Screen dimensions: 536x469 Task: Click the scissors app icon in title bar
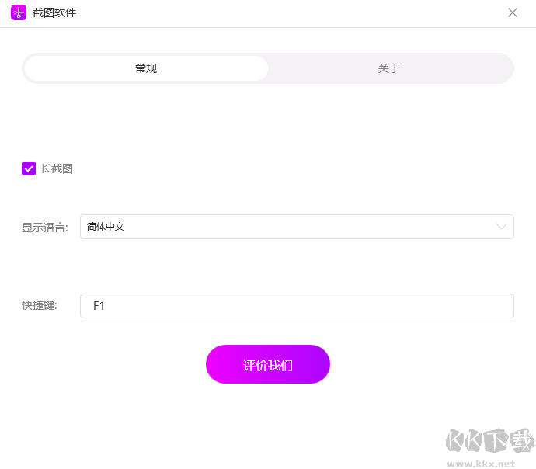(x=19, y=12)
